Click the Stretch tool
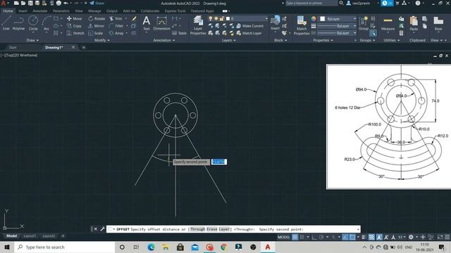This screenshot has height=253, width=451. pyautogui.click(x=75, y=33)
